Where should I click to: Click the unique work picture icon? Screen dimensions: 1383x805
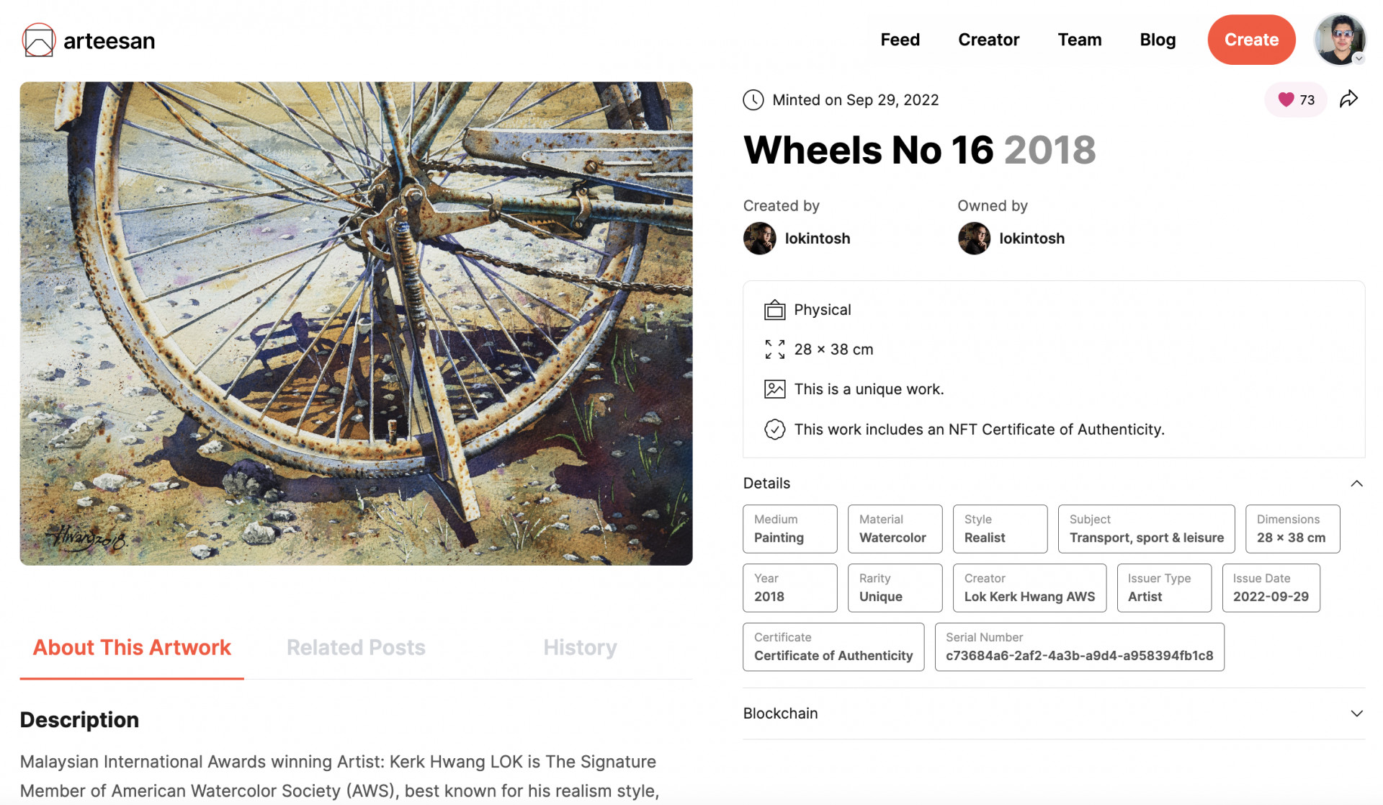coord(774,389)
